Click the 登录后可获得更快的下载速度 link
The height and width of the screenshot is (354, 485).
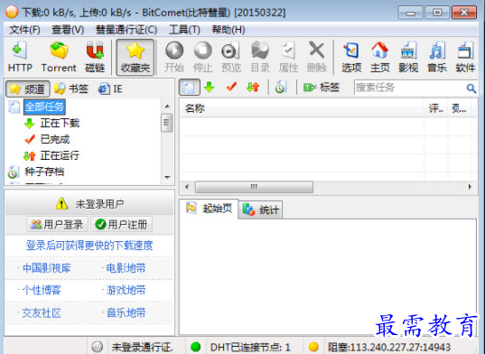pyautogui.click(x=89, y=246)
